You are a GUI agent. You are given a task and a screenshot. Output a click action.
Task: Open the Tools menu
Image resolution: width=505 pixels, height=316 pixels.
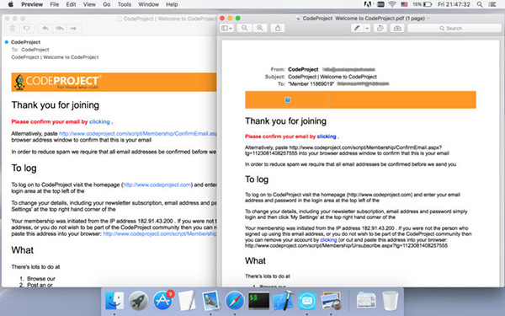pos(125,4)
